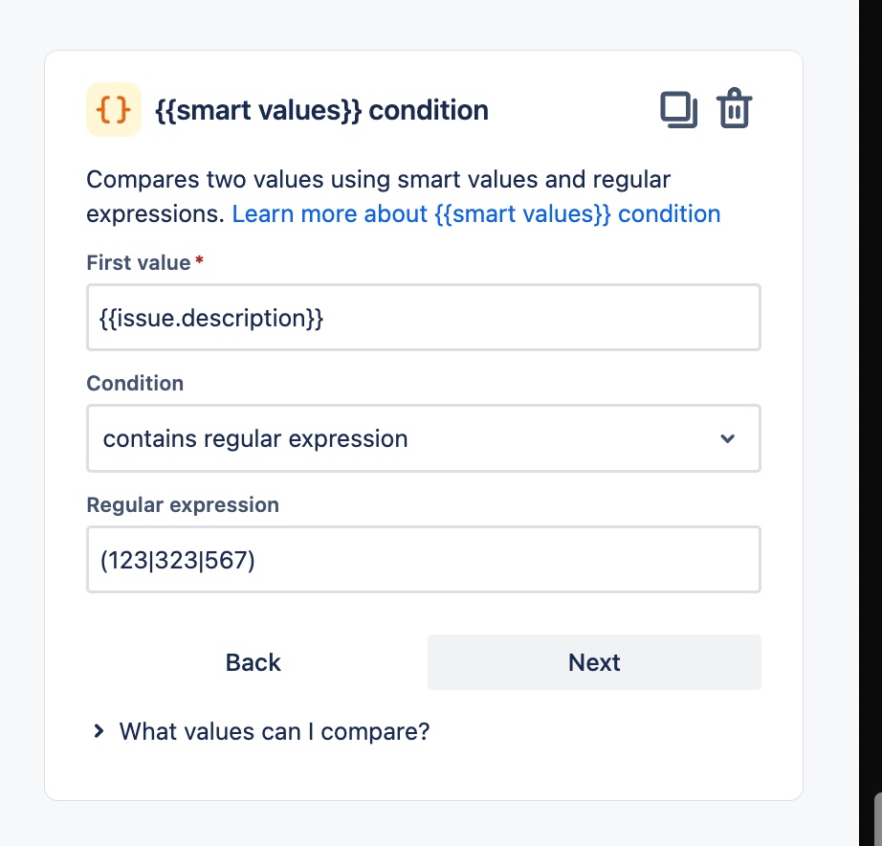Select the {{issue.description}} text in First value

tap(212, 317)
